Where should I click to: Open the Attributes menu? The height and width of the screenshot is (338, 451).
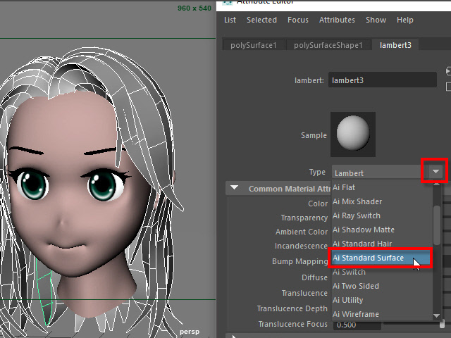(x=337, y=20)
